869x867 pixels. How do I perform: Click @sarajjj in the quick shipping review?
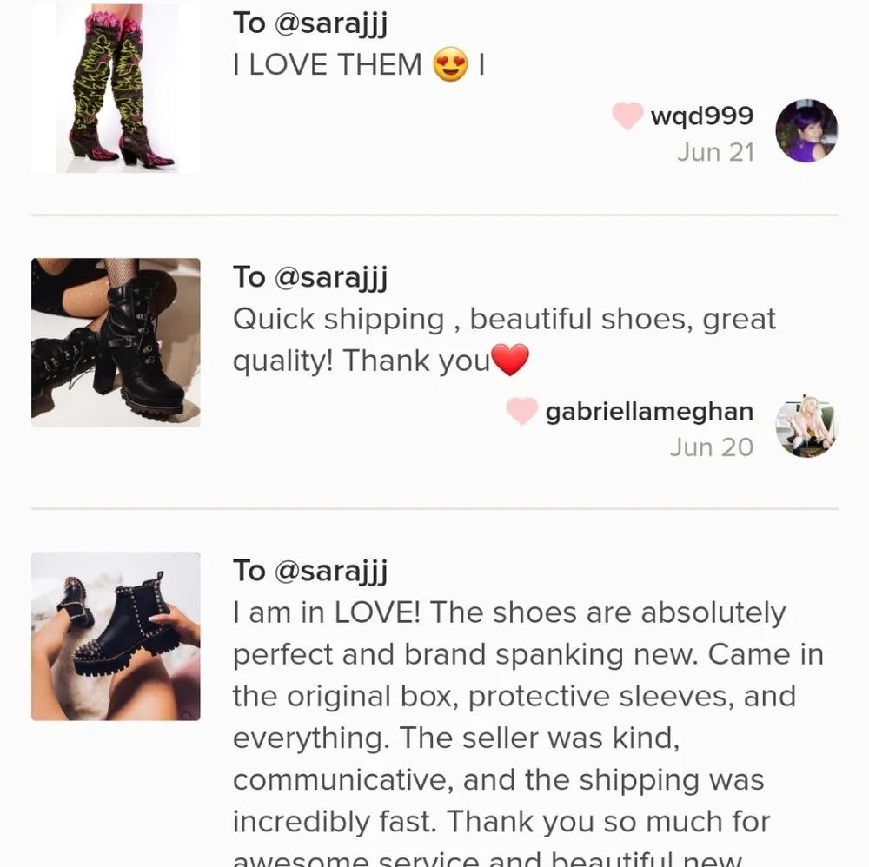click(x=331, y=278)
